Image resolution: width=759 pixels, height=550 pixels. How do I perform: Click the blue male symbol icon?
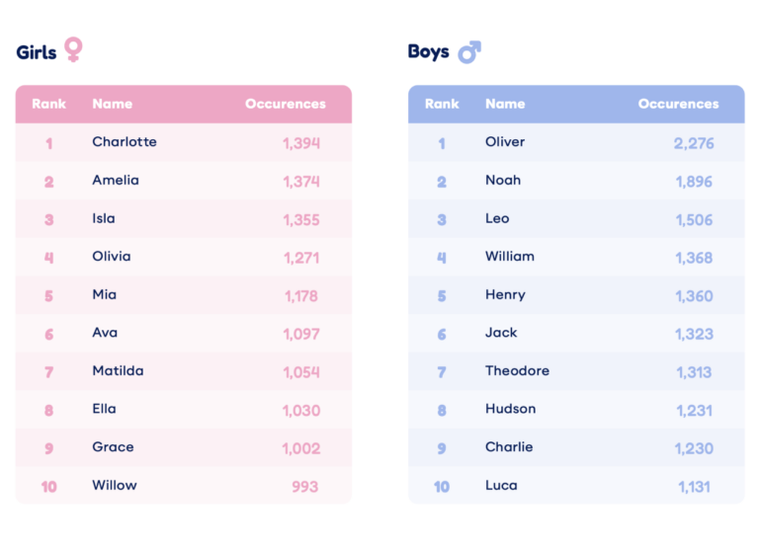[469, 51]
